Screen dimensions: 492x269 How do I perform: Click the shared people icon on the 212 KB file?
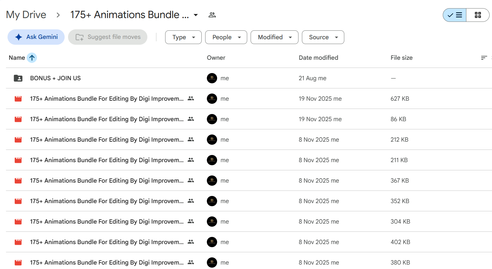click(191, 139)
